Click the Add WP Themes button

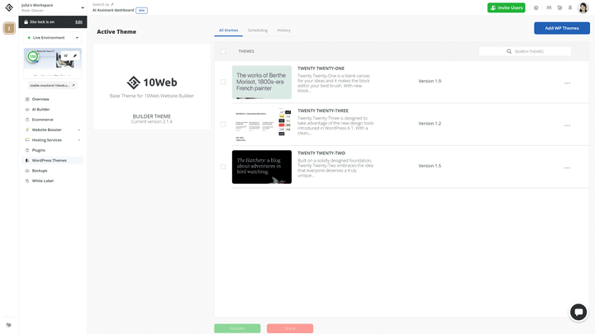tap(562, 28)
